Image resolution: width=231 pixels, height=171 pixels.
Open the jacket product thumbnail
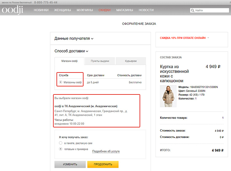168,96
